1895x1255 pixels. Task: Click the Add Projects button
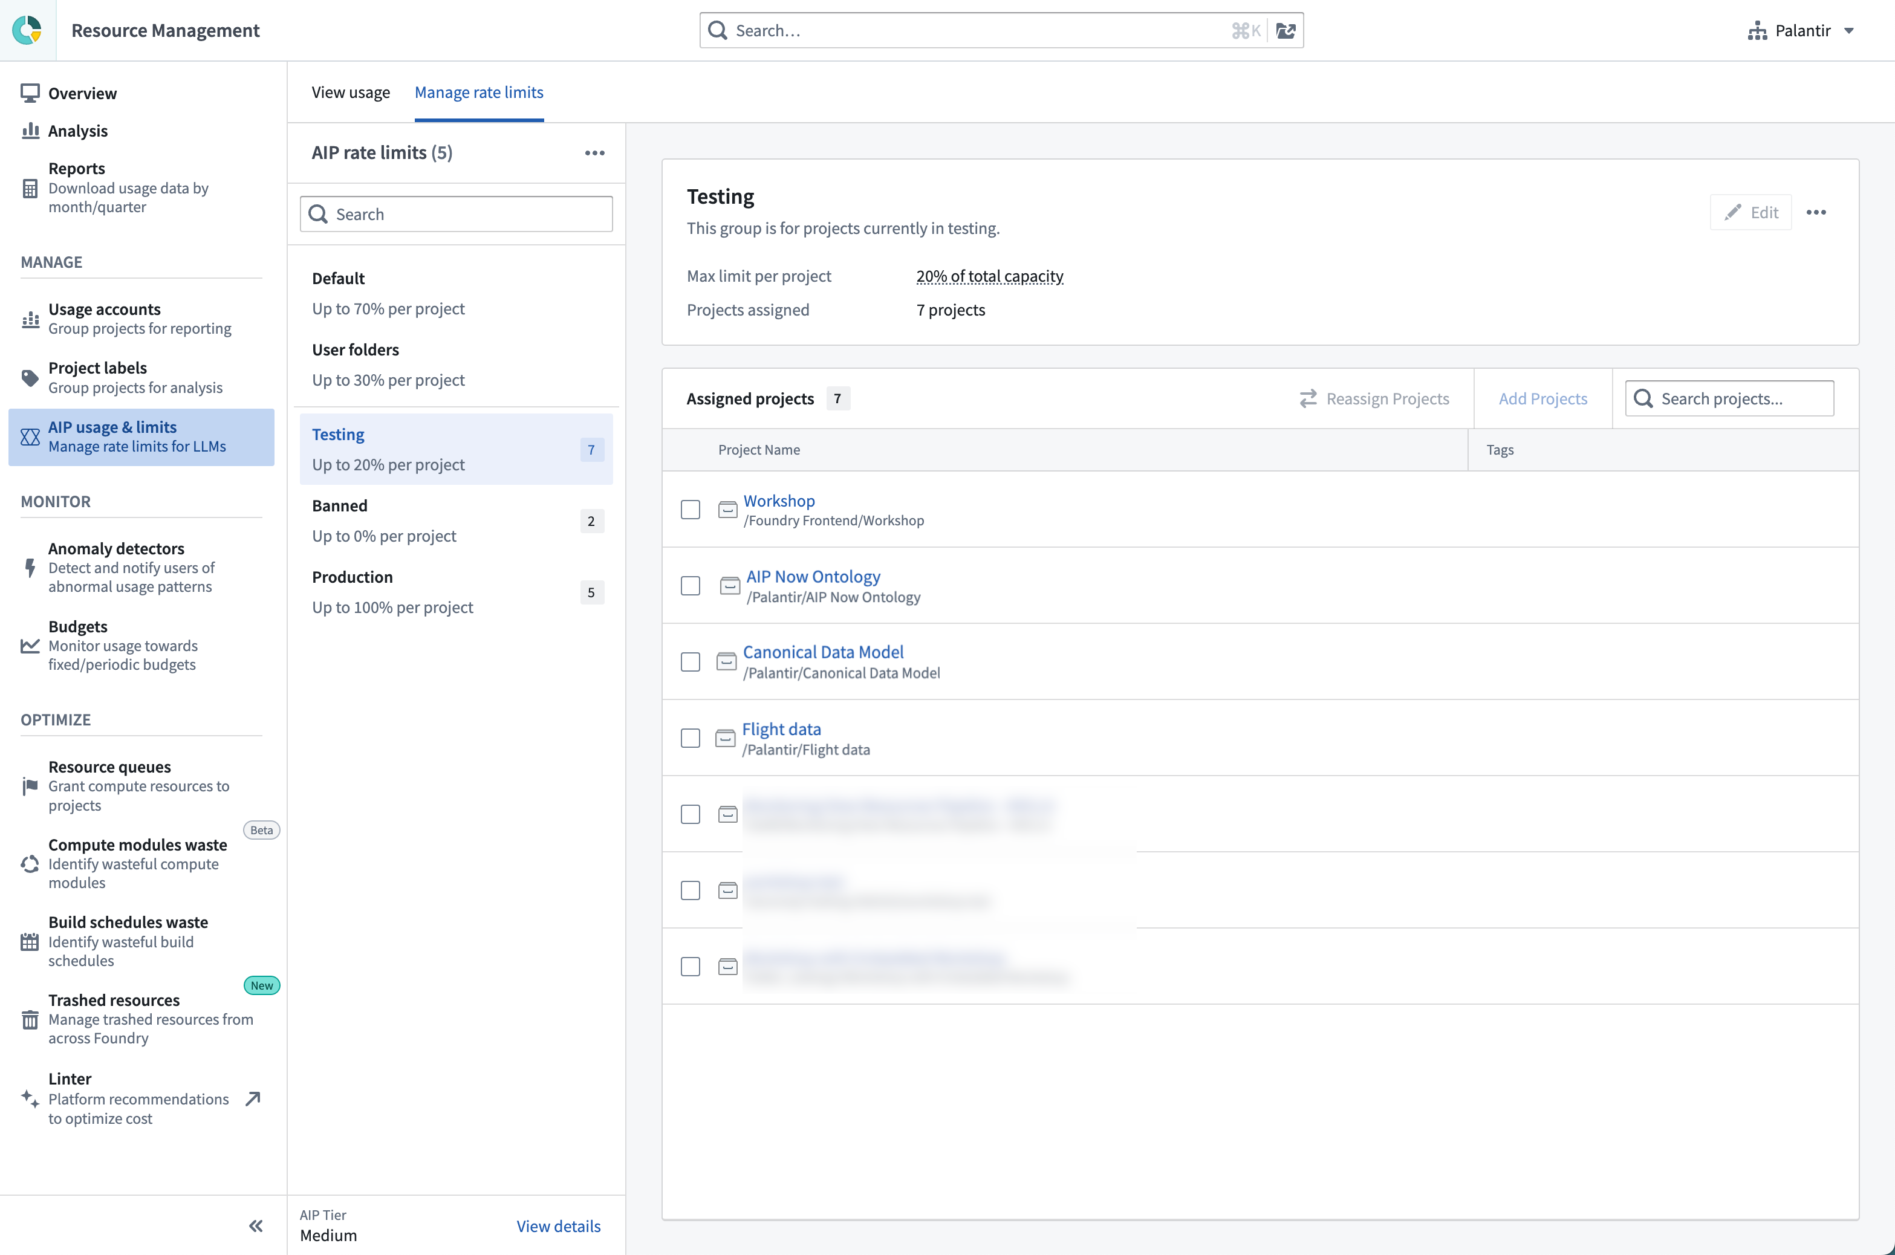point(1542,398)
